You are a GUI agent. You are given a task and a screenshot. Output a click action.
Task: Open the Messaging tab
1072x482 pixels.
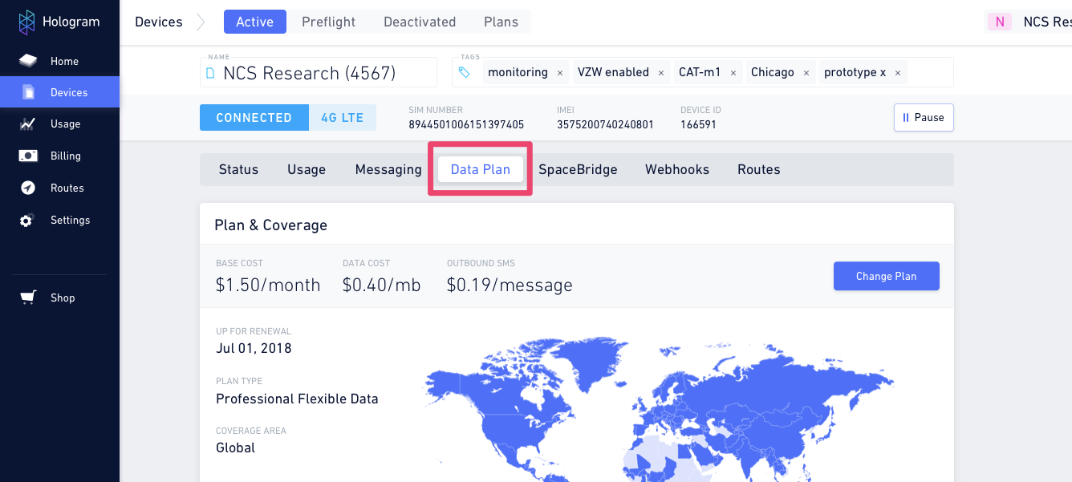[388, 169]
